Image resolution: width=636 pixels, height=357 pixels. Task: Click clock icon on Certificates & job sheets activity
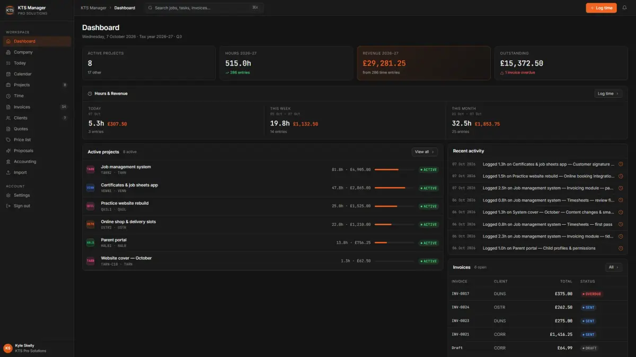[621, 164]
